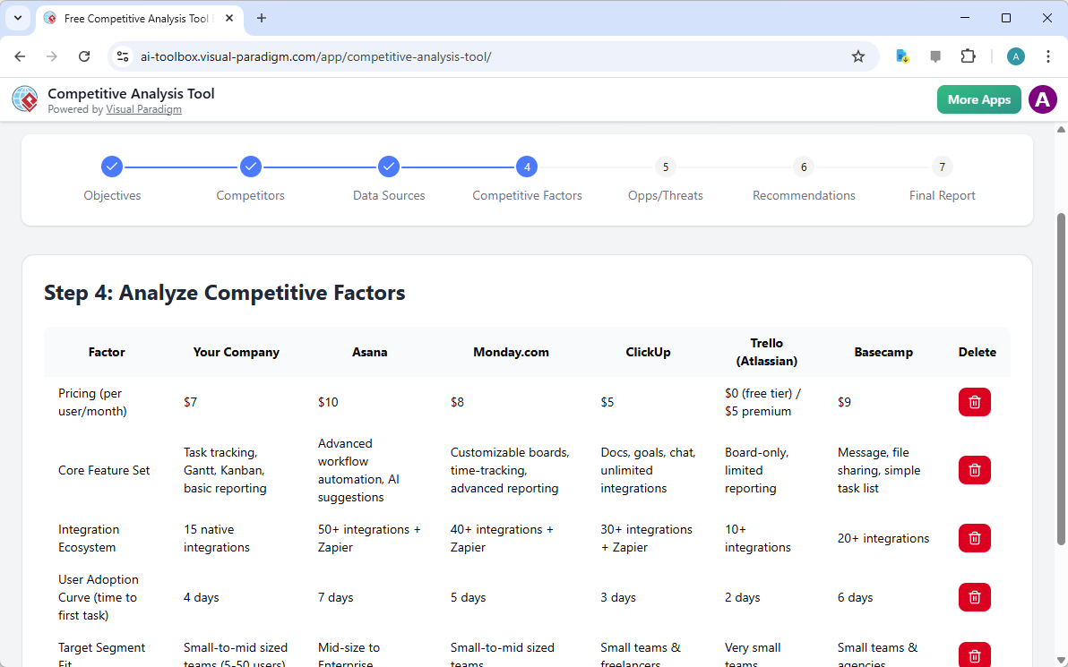The width and height of the screenshot is (1068, 667).
Task: Click the bookmark star in the address bar
Action: (x=857, y=56)
